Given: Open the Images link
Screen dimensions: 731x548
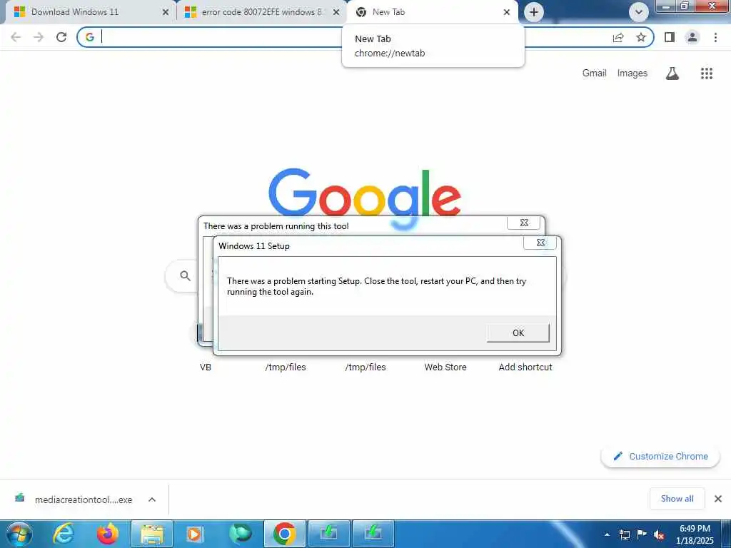Looking at the screenshot, I should click(x=632, y=73).
